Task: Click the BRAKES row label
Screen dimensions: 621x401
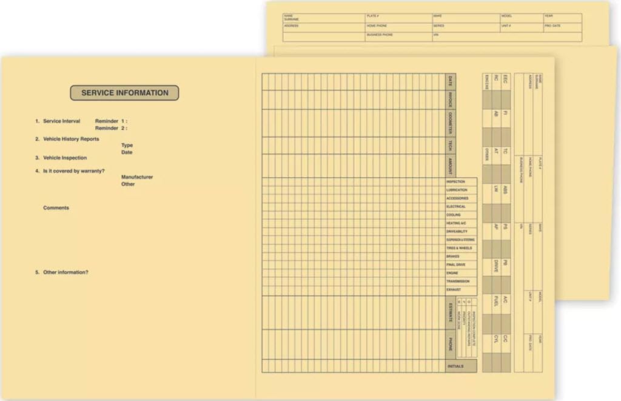Action: (461, 257)
